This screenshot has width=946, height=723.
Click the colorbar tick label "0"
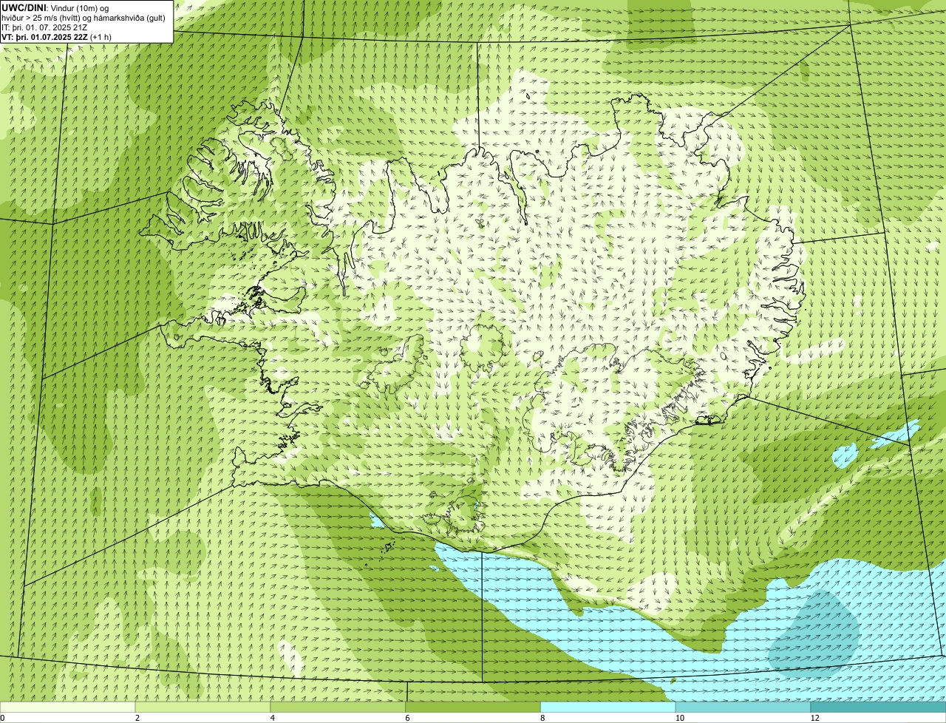[2, 718]
